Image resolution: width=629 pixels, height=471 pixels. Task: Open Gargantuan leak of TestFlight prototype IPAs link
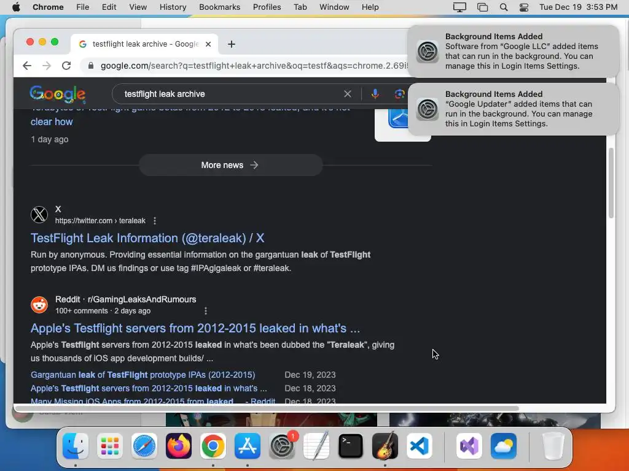(x=143, y=375)
